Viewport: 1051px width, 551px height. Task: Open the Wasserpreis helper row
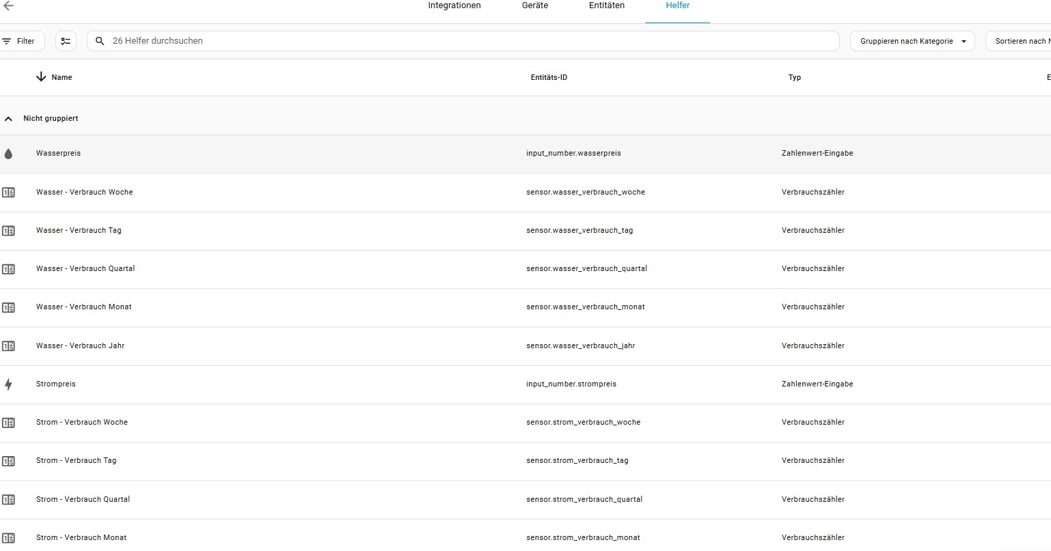pyautogui.click(x=525, y=154)
